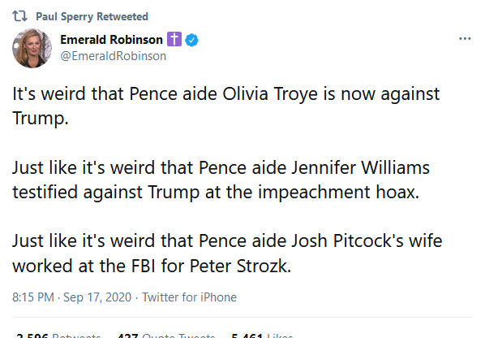485x338 pixels.
Task: Click the Jennifer Williams paragraph of the tweet
Action: [x=221, y=180]
